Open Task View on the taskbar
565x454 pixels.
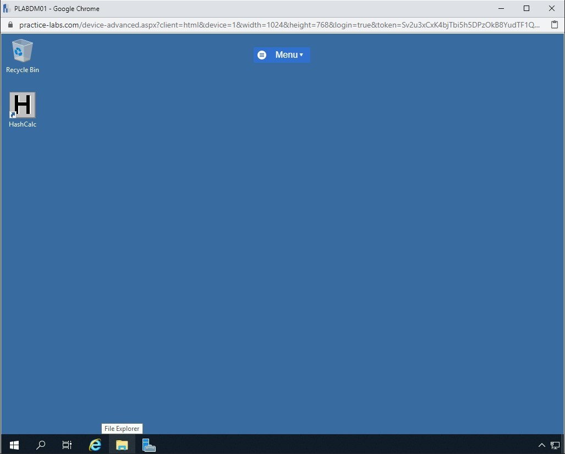tap(67, 445)
